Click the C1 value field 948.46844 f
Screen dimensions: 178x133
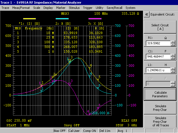(x=158, y=57)
